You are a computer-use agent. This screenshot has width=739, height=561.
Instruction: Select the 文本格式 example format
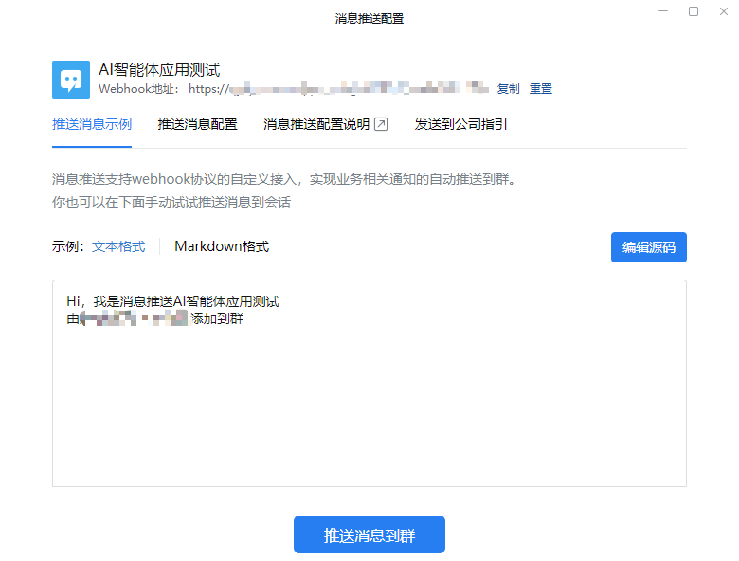118,246
